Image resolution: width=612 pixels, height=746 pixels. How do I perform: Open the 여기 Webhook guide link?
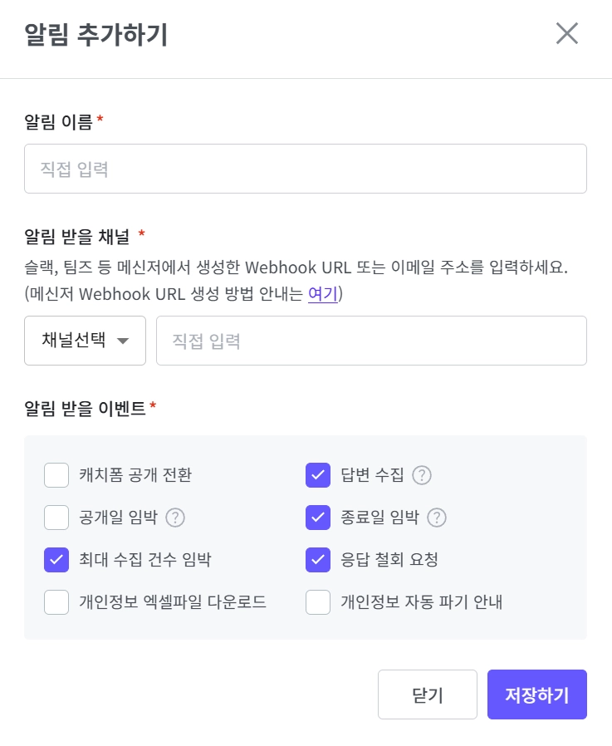[322, 294]
